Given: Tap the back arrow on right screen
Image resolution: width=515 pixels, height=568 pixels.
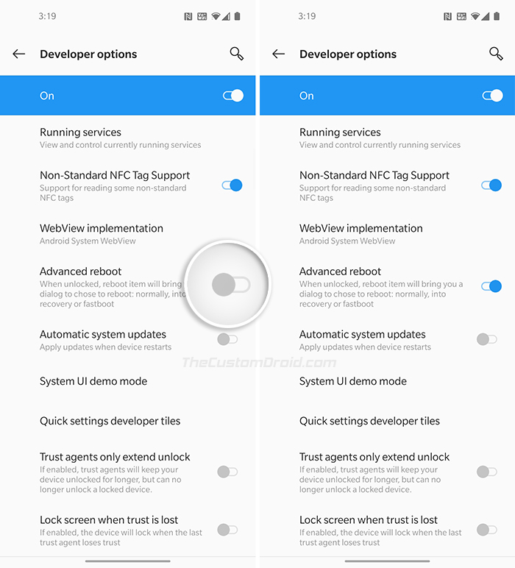Looking at the screenshot, I should coord(279,54).
